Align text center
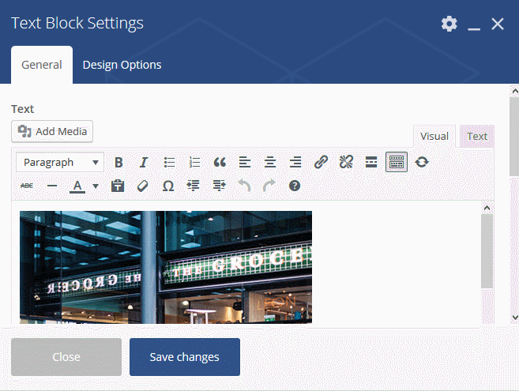 coord(270,162)
